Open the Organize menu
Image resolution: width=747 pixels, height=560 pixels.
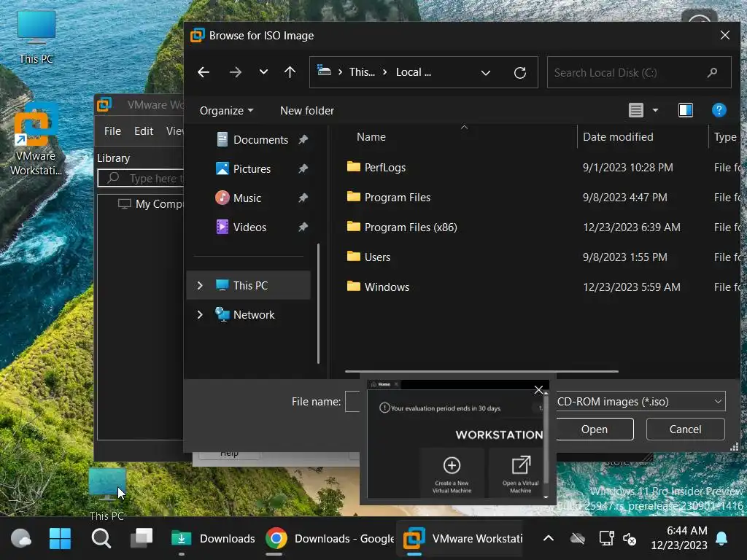click(x=226, y=111)
